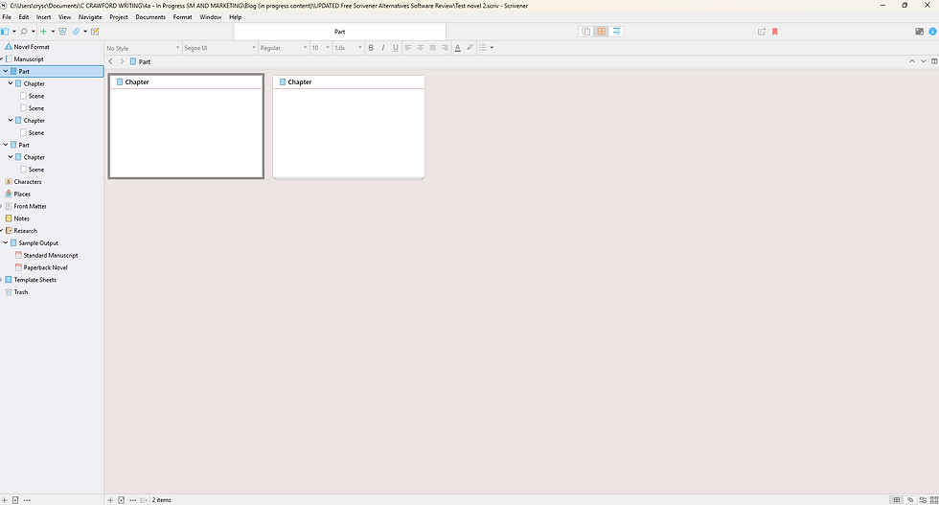This screenshot has width=939, height=505.
Task: Open the Insert menu
Action: [43, 17]
